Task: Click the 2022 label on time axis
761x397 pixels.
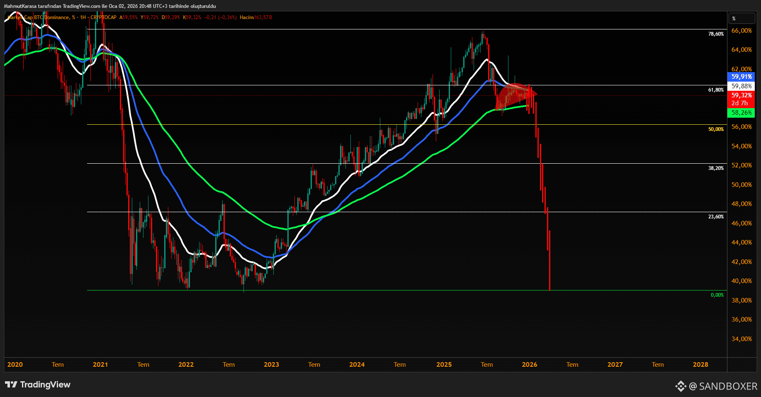Action: pos(186,365)
